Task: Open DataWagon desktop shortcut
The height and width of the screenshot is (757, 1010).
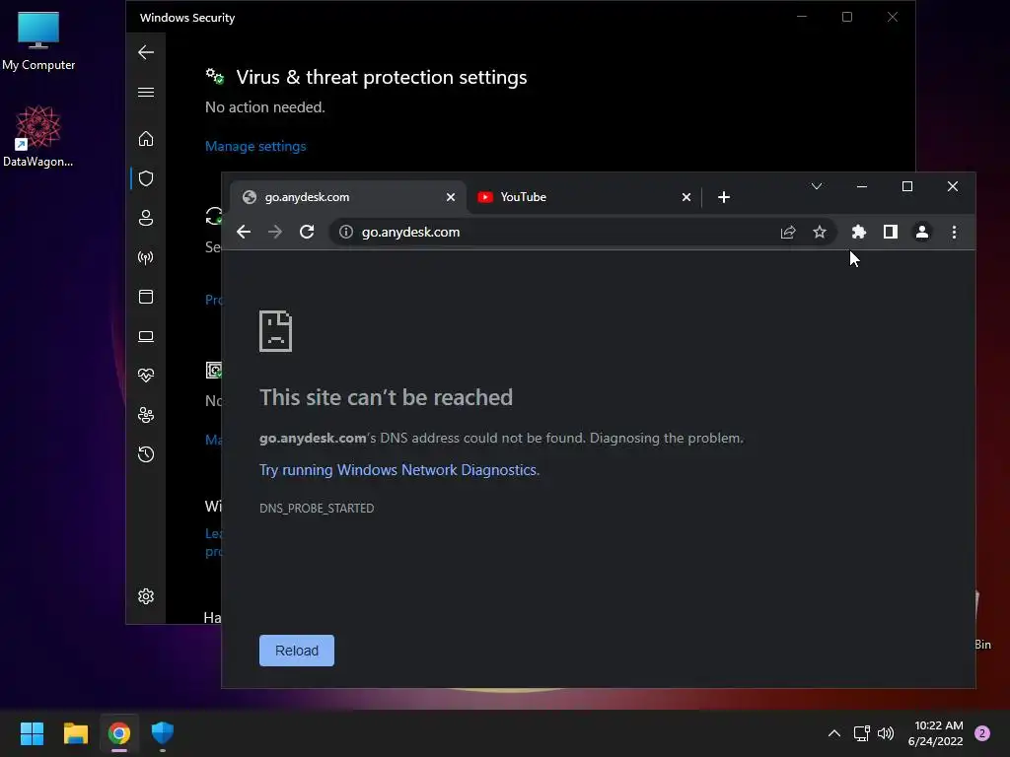Action: (38, 136)
